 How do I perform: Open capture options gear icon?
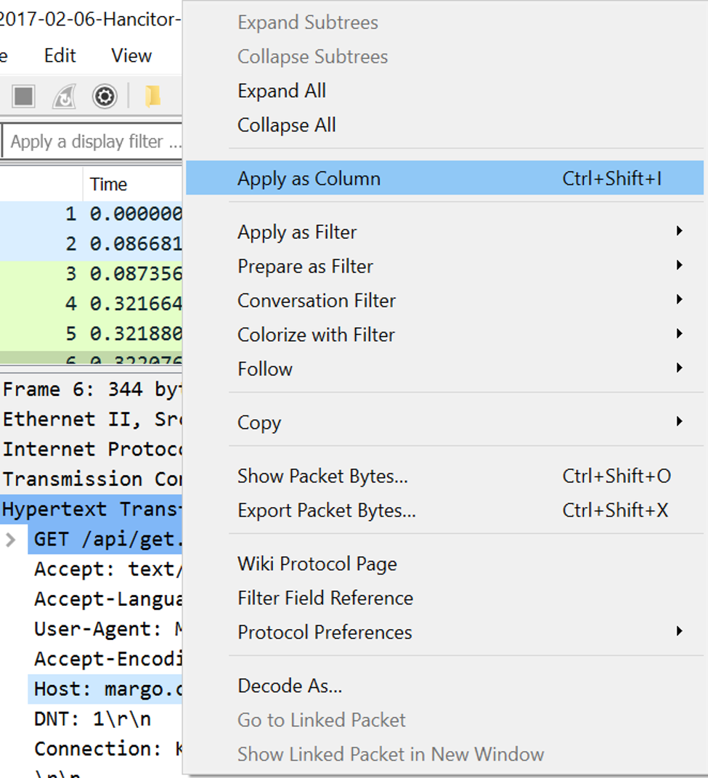[105, 96]
